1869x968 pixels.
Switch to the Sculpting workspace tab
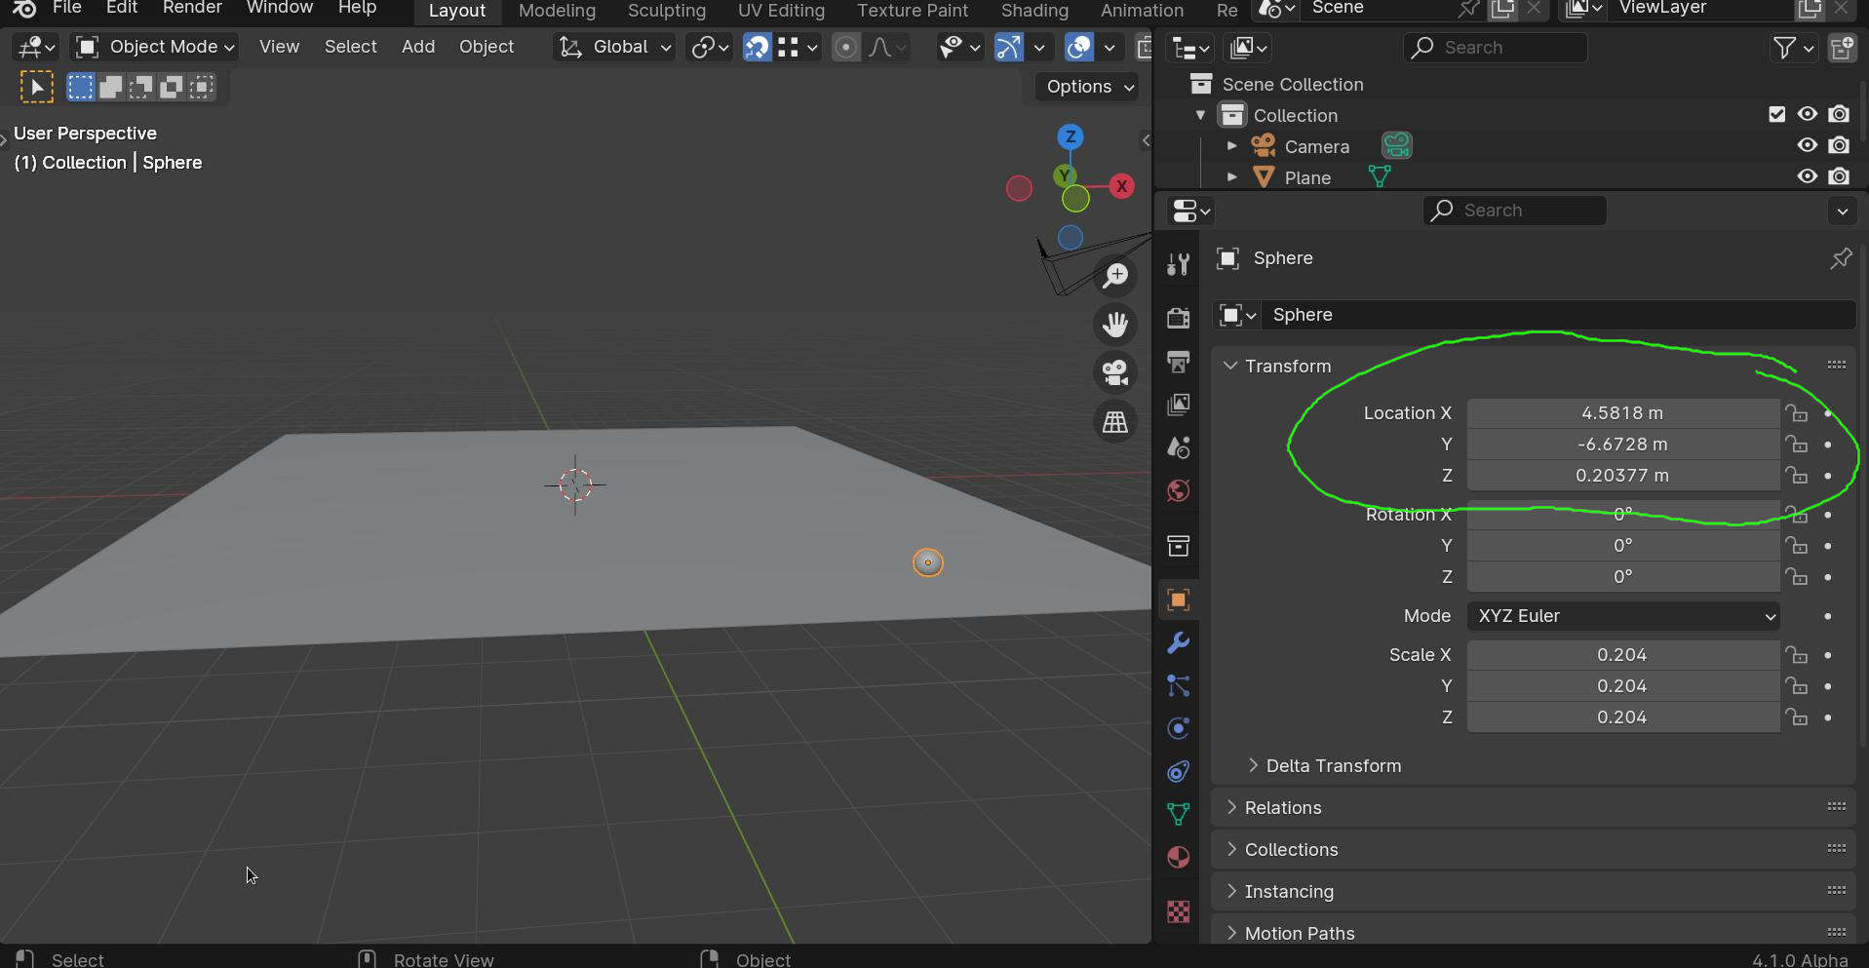(667, 10)
